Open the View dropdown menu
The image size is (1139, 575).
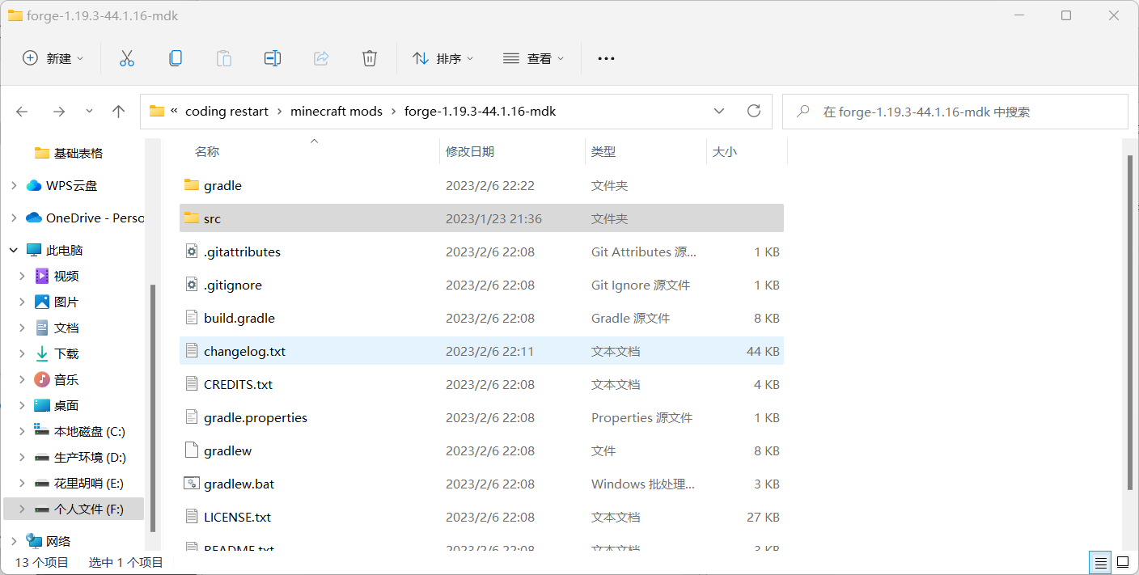pos(534,58)
